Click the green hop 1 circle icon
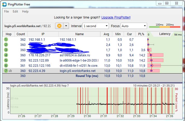This screenshot has width=185, height=121. 6,39
